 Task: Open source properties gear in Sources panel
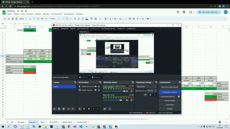[89, 109]
